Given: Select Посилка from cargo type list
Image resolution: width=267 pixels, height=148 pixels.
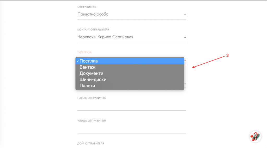Looking at the screenshot, I should (x=89, y=61).
